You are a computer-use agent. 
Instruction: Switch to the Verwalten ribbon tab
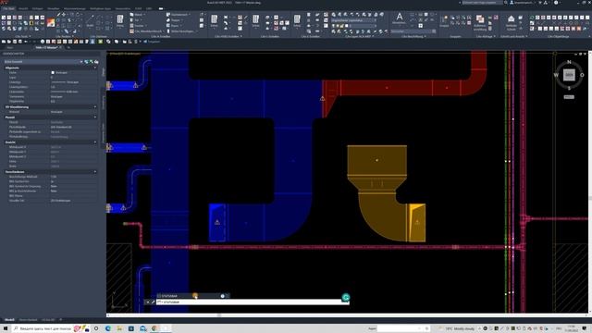coord(54,8)
